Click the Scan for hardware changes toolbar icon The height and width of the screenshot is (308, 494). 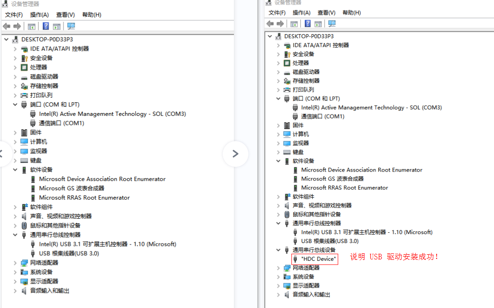coord(71,26)
